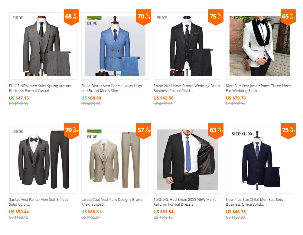Screen dimensions: 303x235
Task: Click the 68% OFF badge on gray suit
Action: tap(71, 17)
